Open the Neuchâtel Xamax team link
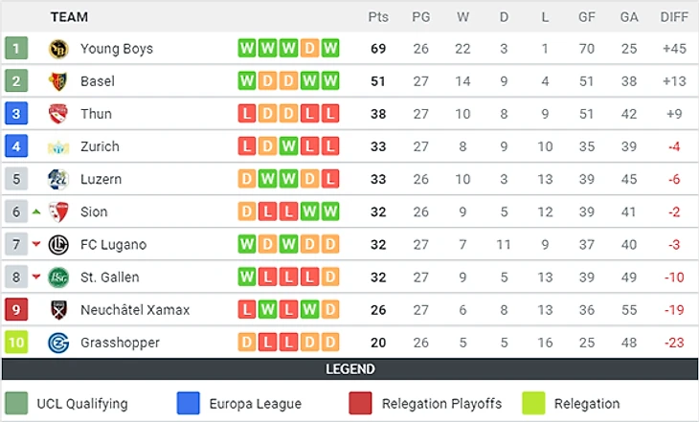 [x=135, y=310]
